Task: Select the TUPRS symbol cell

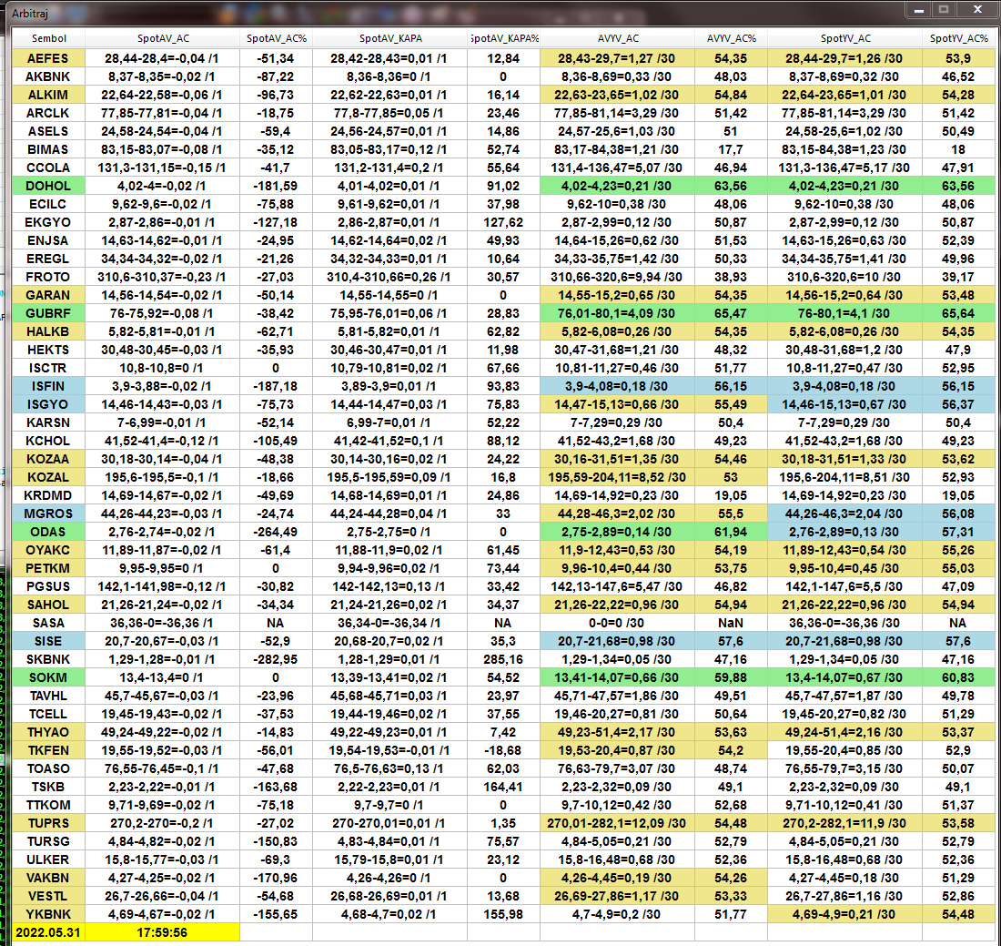Action: [x=48, y=823]
